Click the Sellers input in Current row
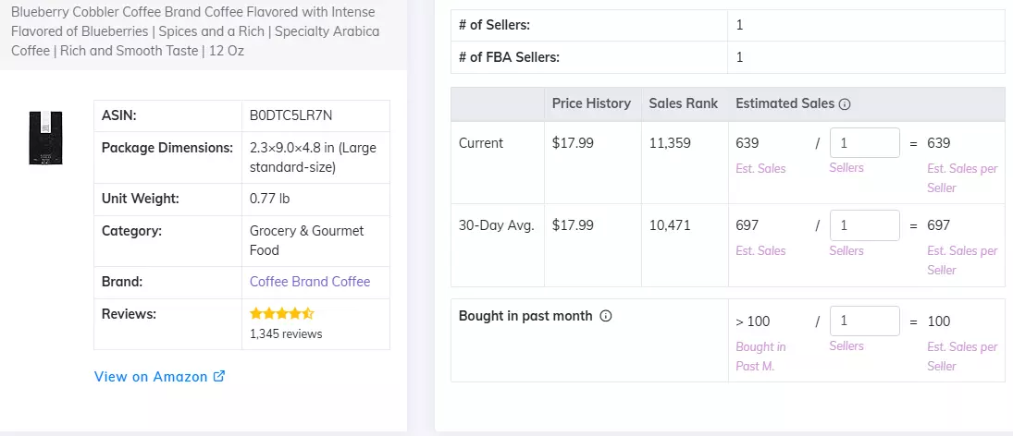1013x436 pixels. pos(864,142)
